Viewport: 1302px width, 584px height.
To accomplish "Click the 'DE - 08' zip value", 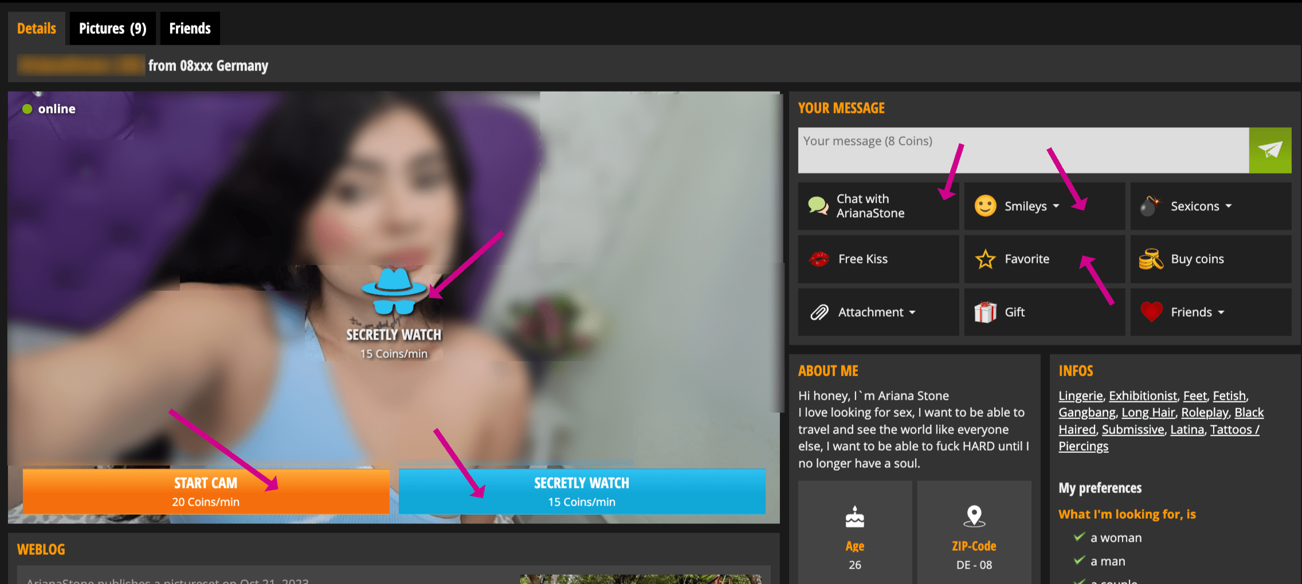I will (x=974, y=565).
